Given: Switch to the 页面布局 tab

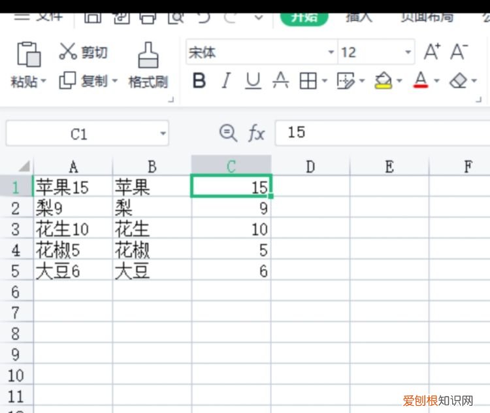Looking at the screenshot, I should click(427, 17).
